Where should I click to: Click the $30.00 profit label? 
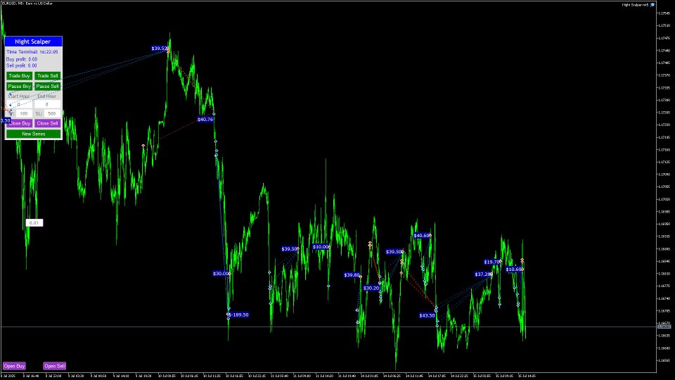coord(220,273)
